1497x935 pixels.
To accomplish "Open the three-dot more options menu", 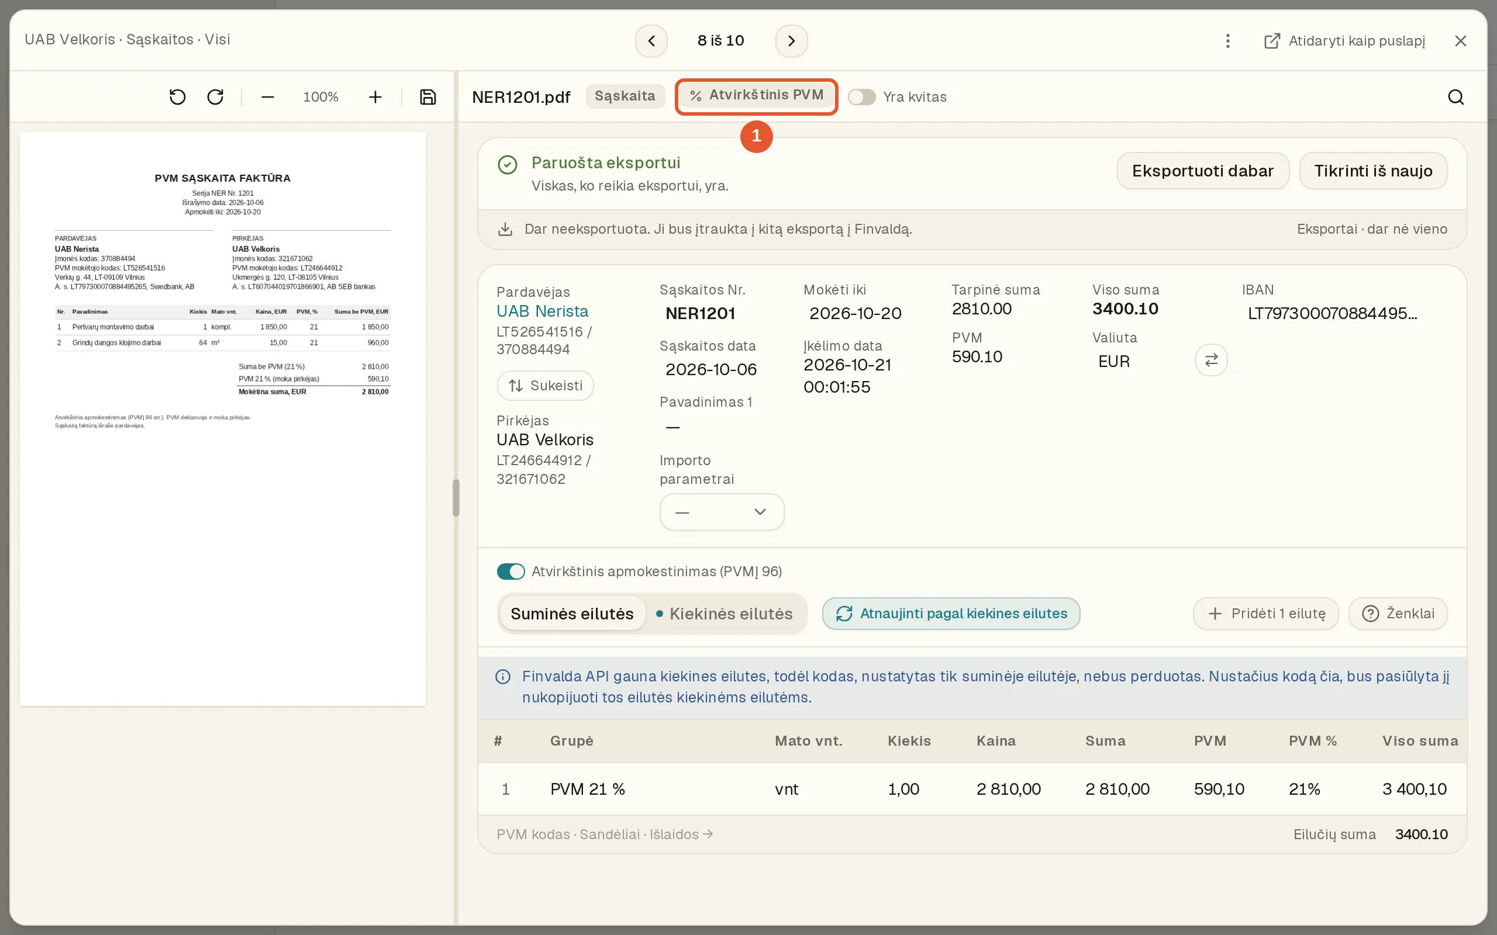I will (1228, 41).
